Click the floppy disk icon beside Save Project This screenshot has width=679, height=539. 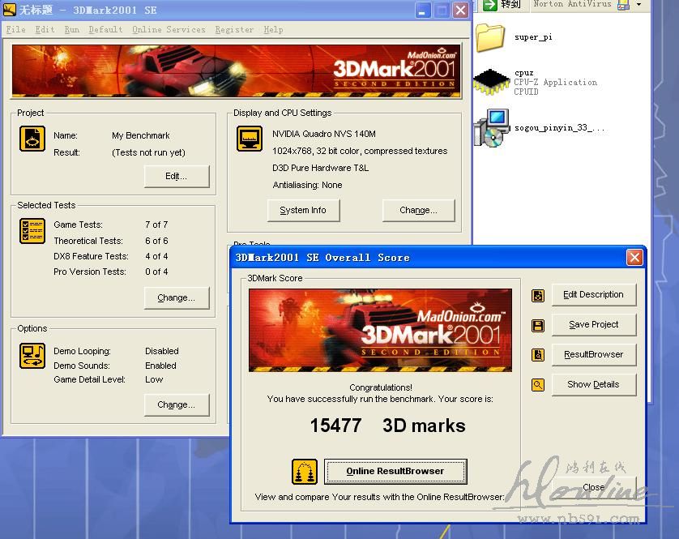[538, 325]
